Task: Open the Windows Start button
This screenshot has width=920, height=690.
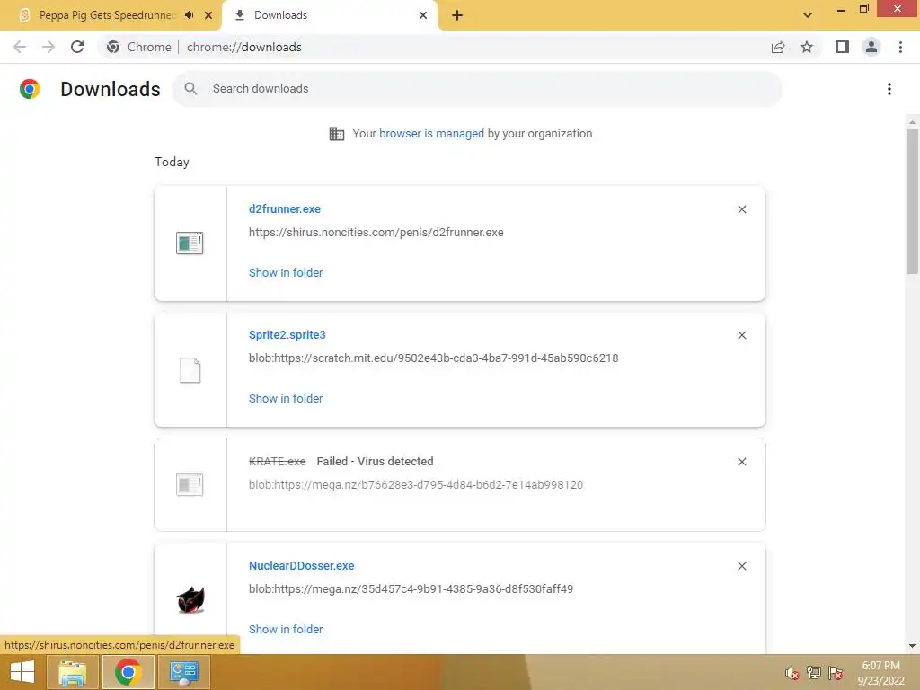Action: [22, 672]
